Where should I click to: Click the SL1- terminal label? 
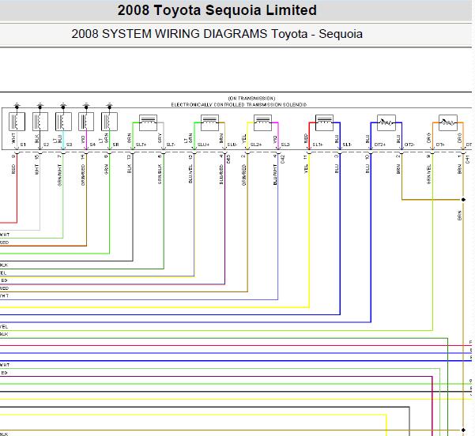347,145
